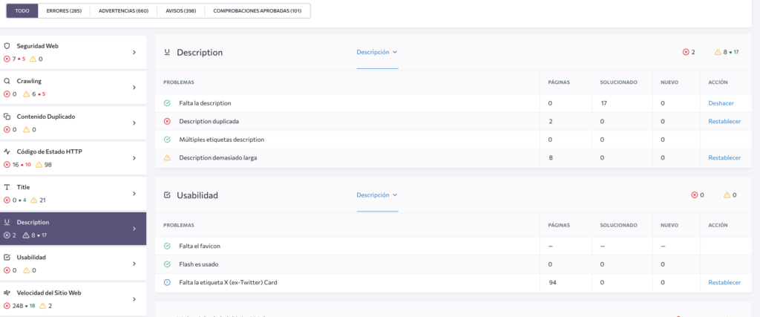Click the green check for Múltiples etiquetas description
This screenshot has width=760, height=317.
(x=167, y=140)
